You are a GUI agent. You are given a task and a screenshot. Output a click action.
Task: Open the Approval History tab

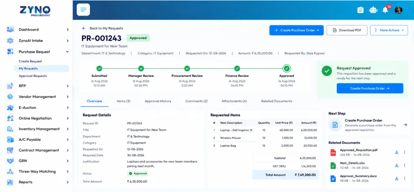pos(158,101)
